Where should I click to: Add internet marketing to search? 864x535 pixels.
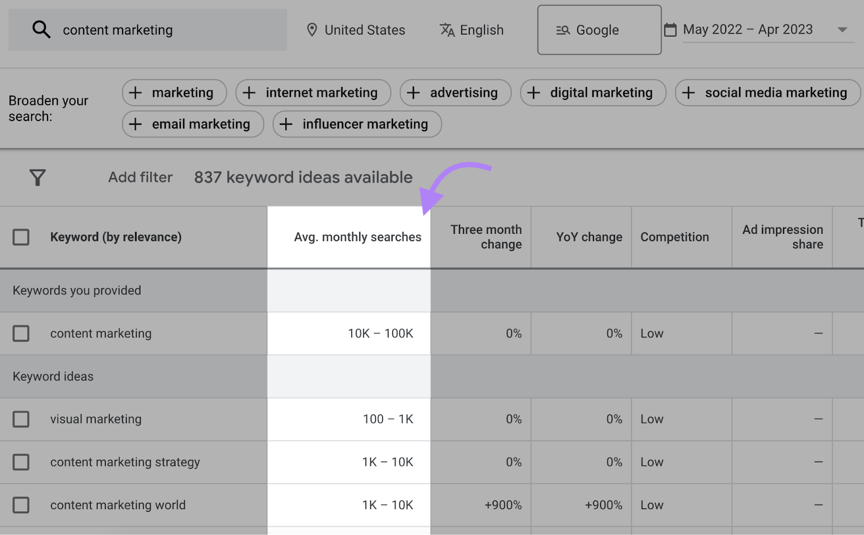click(x=313, y=93)
